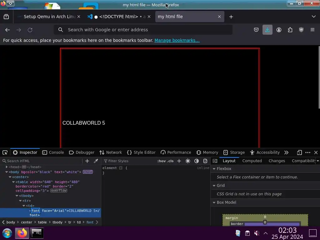Activate the pick element from page tool
320x240 pixels.
click(x=5, y=152)
